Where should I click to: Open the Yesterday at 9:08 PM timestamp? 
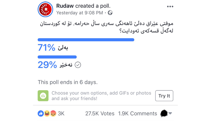tap(80, 13)
